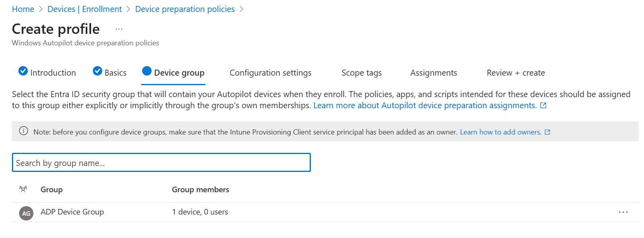Viewport: 644px width, 238px height.
Task: Click external link icon after Autopilot assignments link
Action: (x=543, y=105)
